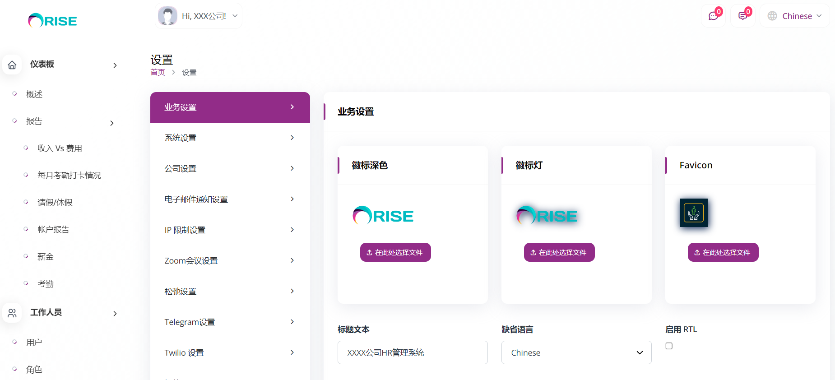Image resolution: width=835 pixels, height=380 pixels.
Task: Click the Favicon preview image
Action: click(x=693, y=213)
